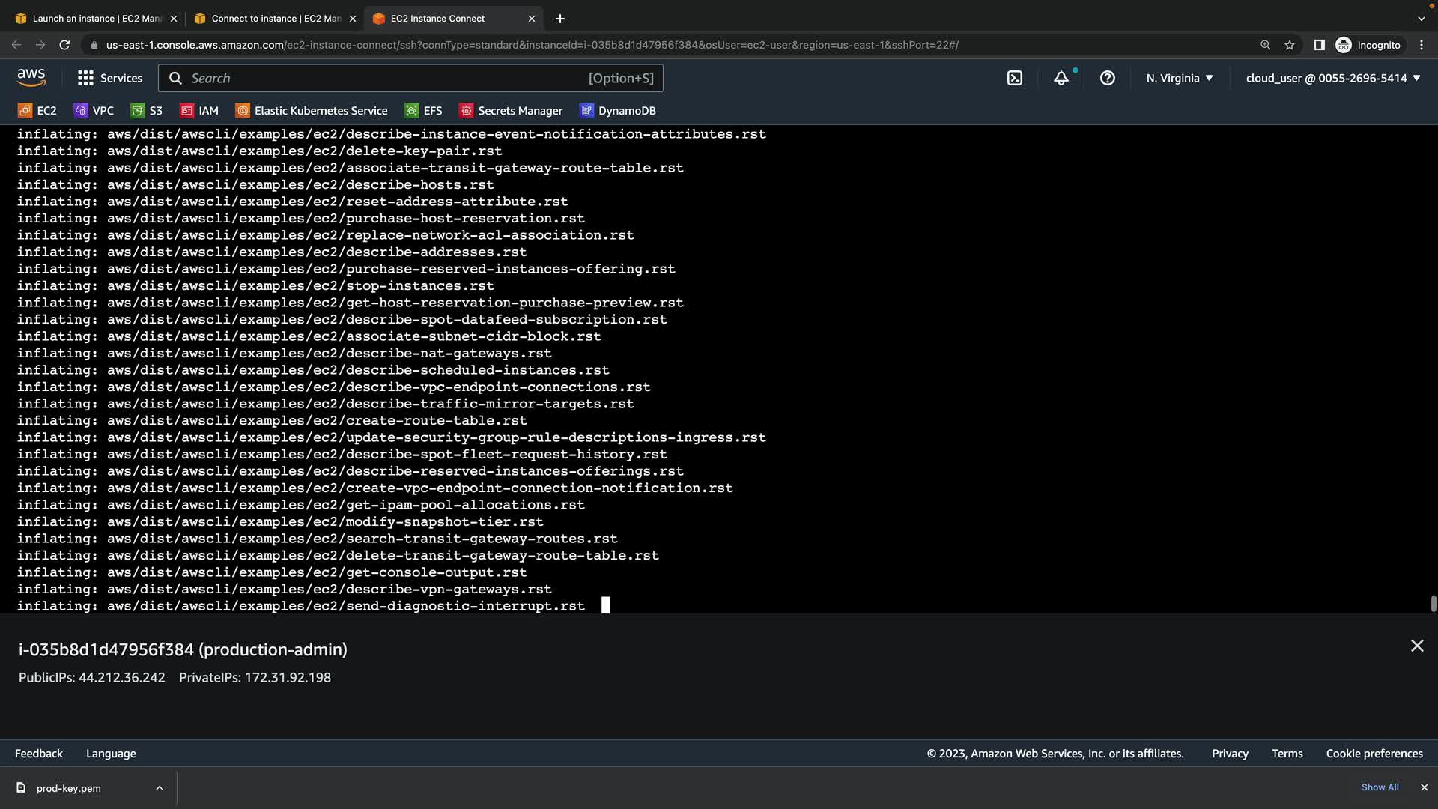Switch to Launch an instance tab
This screenshot has height=809, width=1438.
pos(96,19)
